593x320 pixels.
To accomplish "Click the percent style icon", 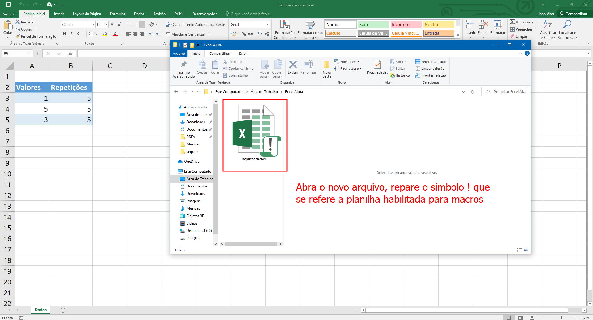I will [244, 34].
